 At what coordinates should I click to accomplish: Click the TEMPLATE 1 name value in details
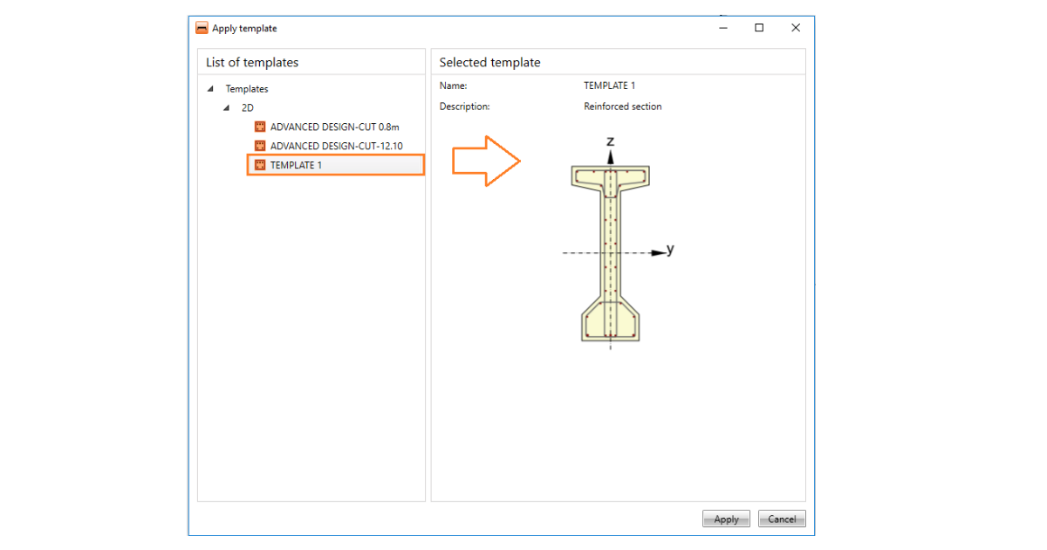(x=609, y=86)
